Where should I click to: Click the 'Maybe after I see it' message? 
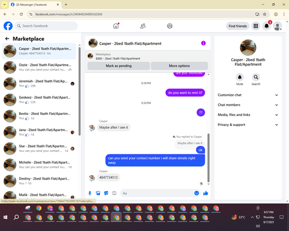pos(113,128)
